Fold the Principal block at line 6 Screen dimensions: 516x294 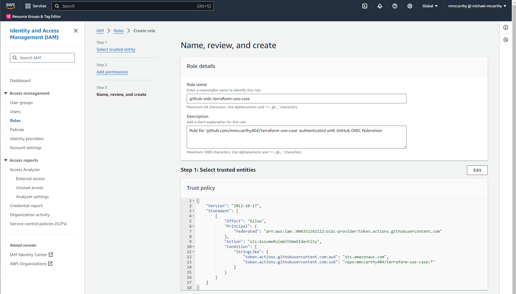[x=194, y=226]
